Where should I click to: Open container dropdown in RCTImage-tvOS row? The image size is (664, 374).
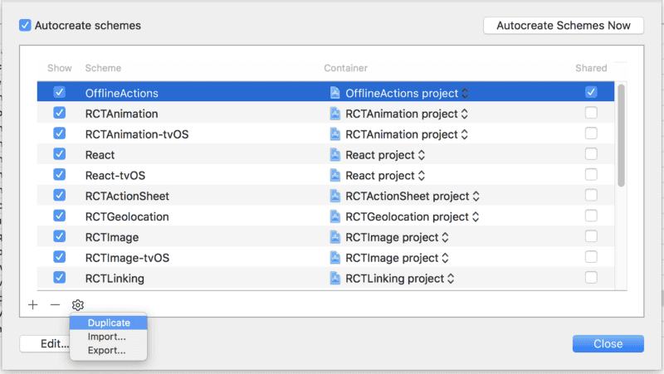(x=445, y=258)
